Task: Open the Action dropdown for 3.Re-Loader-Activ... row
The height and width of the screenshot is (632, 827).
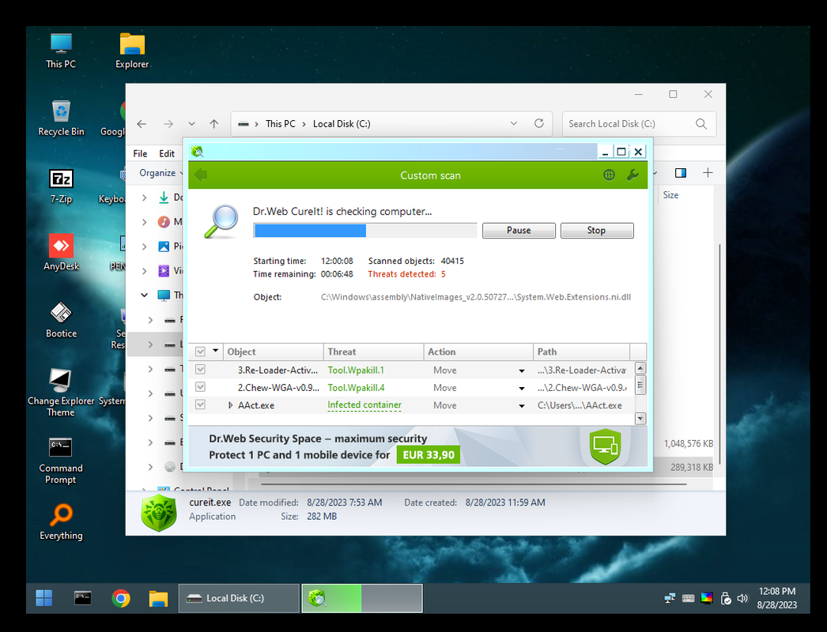Action: (522, 371)
